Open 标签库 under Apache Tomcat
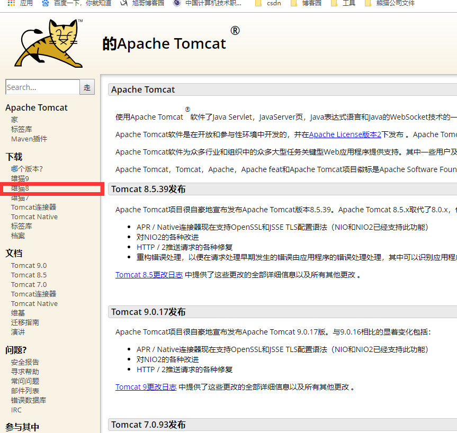The image size is (457, 433). coord(22,129)
